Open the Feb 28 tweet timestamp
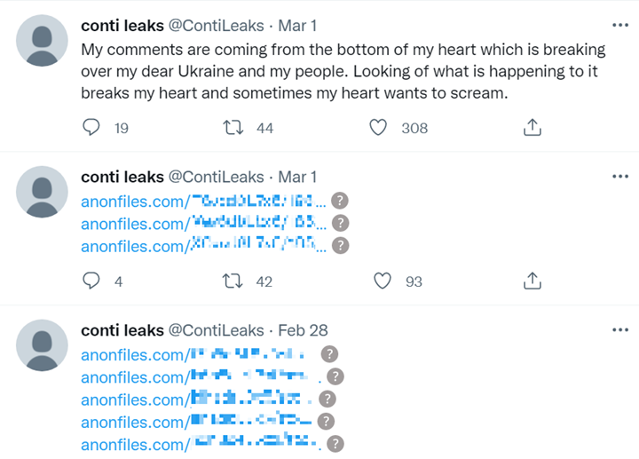639x459 pixels. pyautogui.click(x=303, y=330)
